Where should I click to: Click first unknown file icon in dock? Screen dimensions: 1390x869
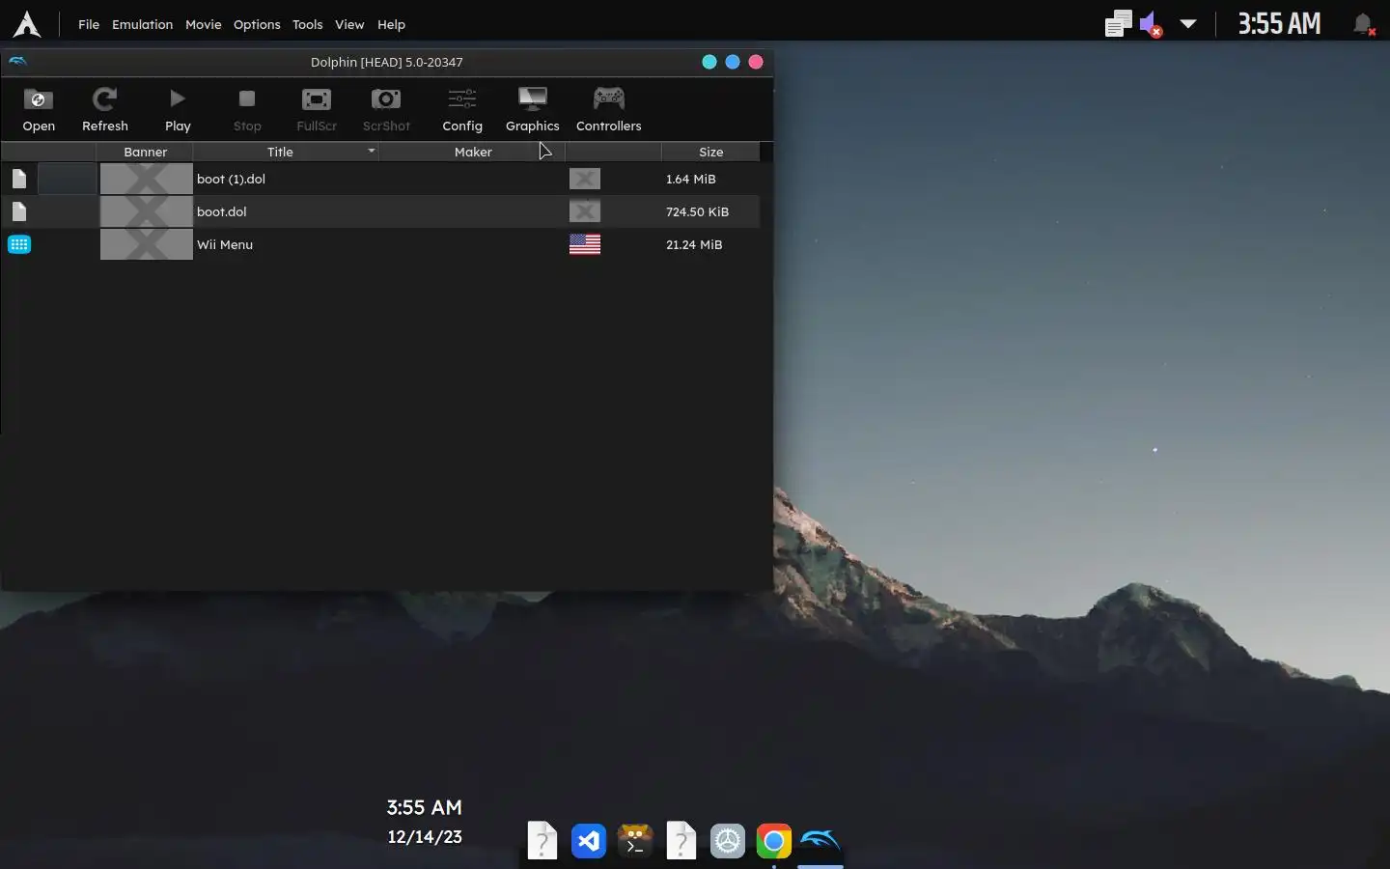pos(542,841)
